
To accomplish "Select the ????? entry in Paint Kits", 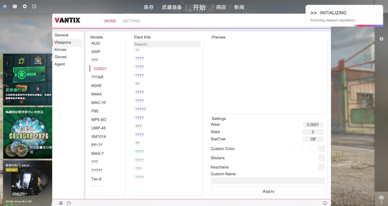I will click(x=140, y=109).
